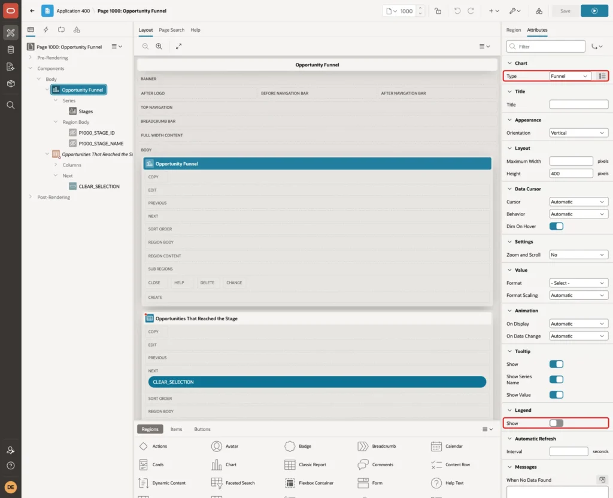
Task: Open administration user icon in sidebar
Action: (11, 450)
